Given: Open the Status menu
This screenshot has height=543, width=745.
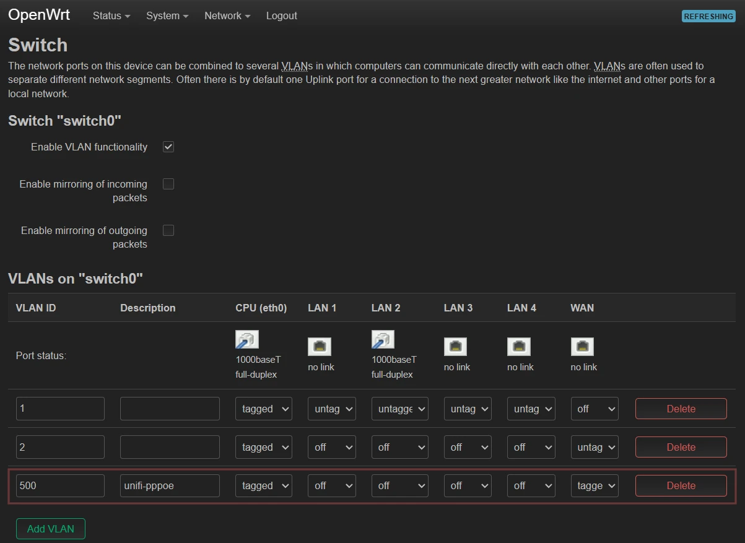Looking at the screenshot, I should pyautogui.click(x=111, y=16).
